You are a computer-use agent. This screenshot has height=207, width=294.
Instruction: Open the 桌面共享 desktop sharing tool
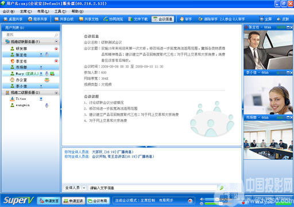tap(13, 19)
